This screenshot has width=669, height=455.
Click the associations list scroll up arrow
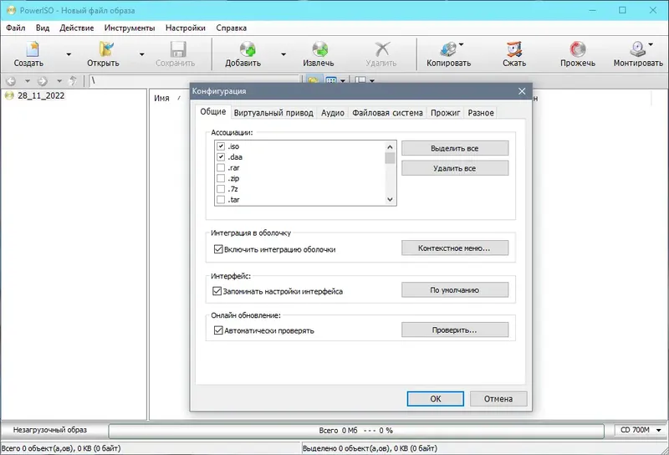tap(390, 147)
